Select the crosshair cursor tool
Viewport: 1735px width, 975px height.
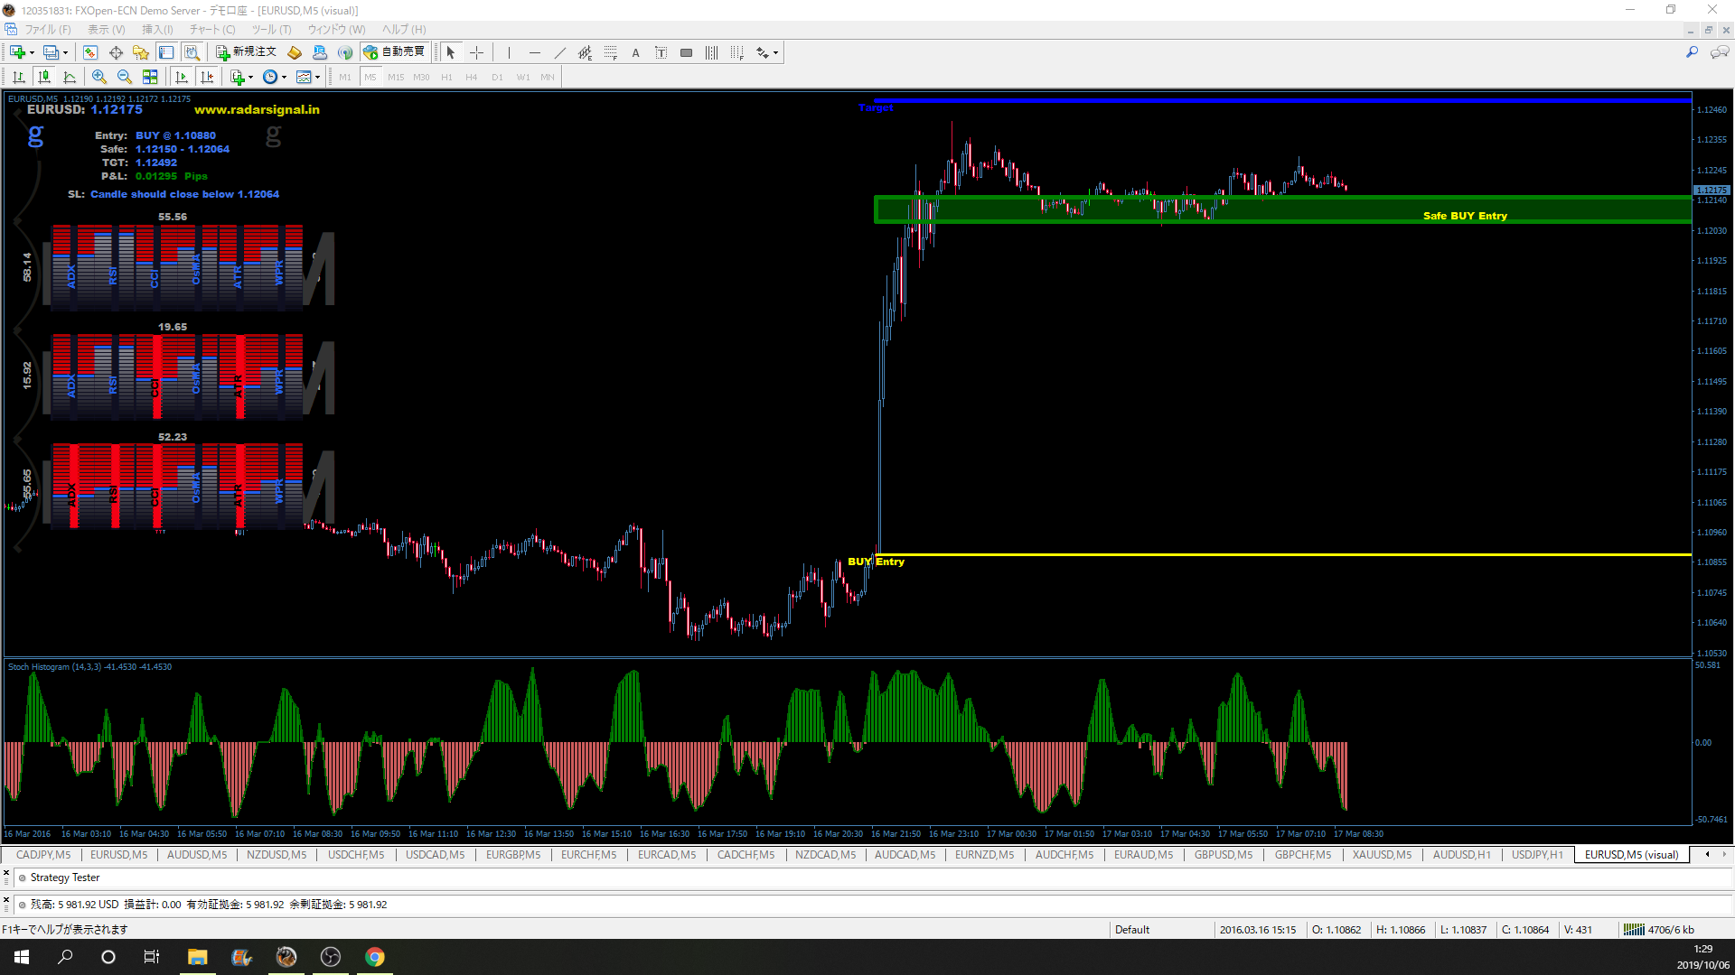(x=477, y=53)
